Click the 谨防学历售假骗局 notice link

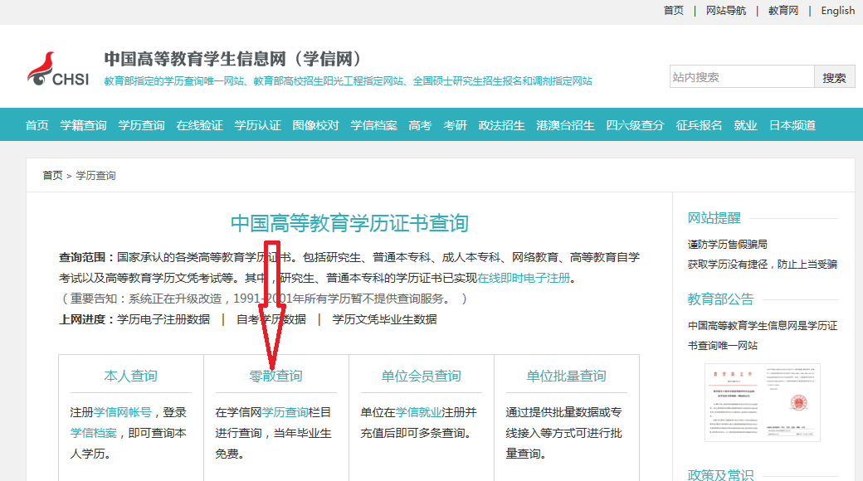[x=727, y=244]
